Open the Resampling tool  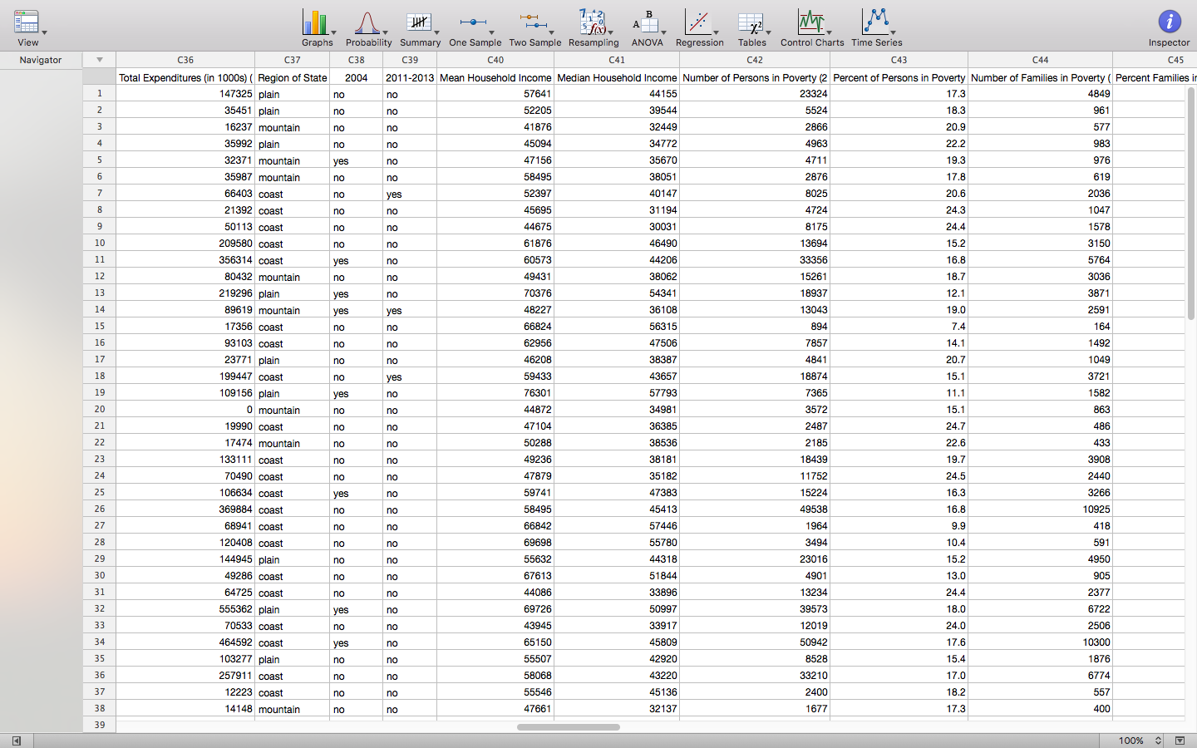(594, 27)
